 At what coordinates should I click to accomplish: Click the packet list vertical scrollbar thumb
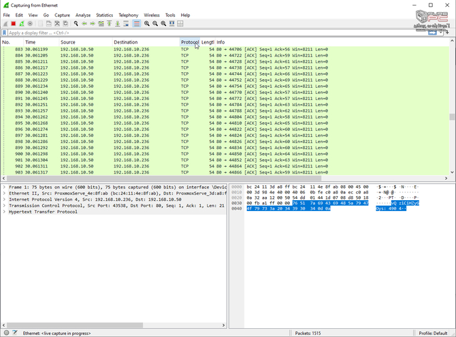(452, 116)
